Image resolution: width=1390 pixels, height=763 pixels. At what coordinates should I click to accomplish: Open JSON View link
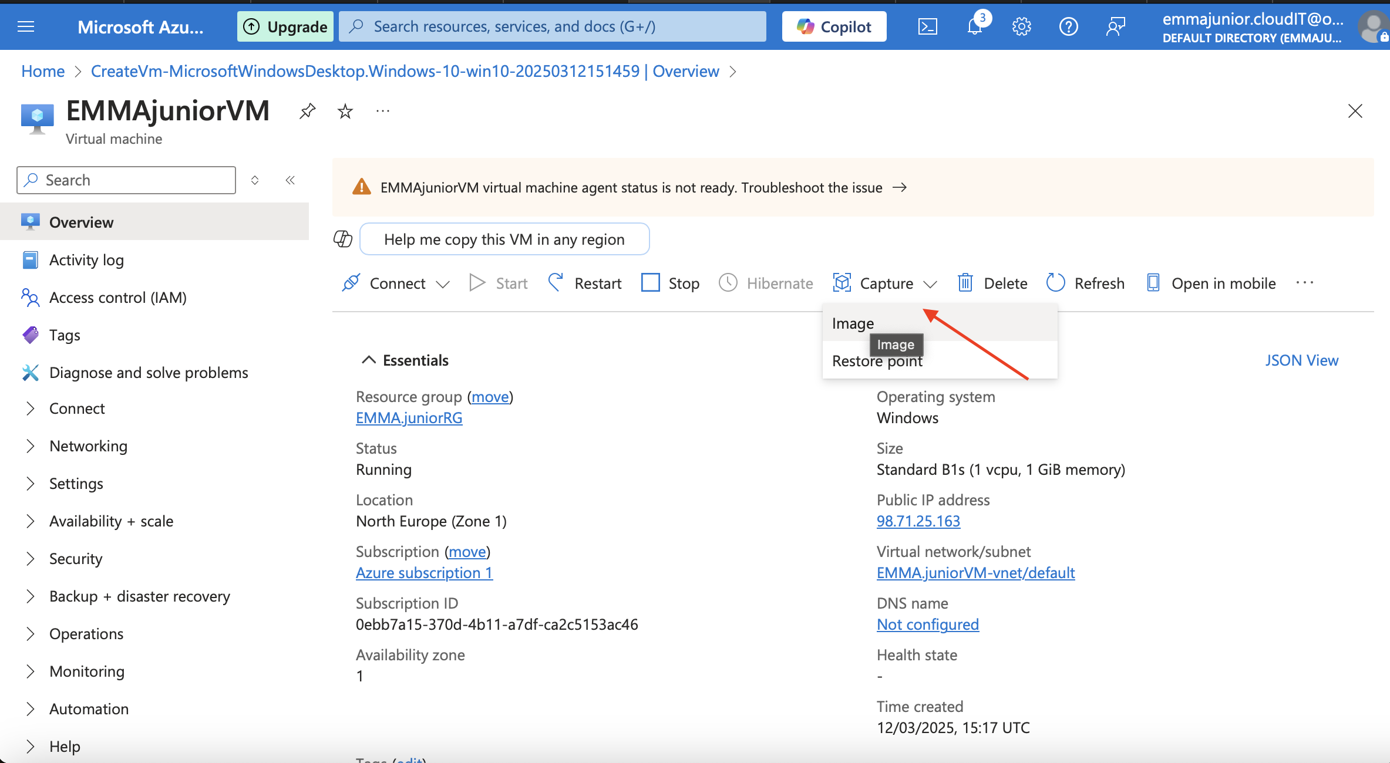(x=1301, y=360)
